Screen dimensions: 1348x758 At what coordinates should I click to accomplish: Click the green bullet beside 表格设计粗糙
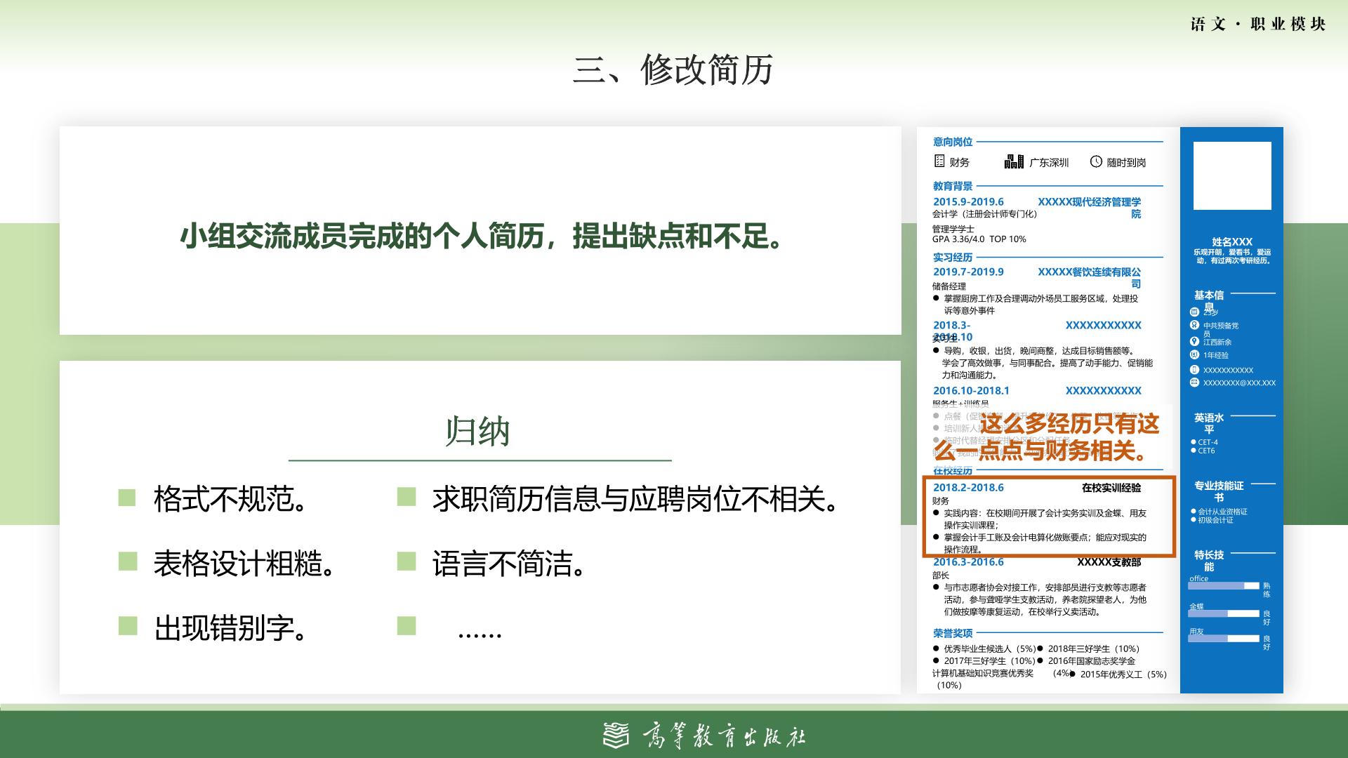pos(127,561)
